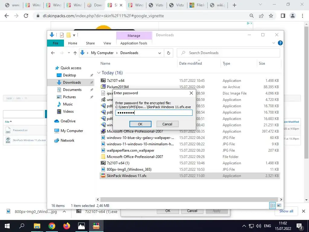Show hidden system tray icons
Screen dimensions: 309x232
point(244,226)
